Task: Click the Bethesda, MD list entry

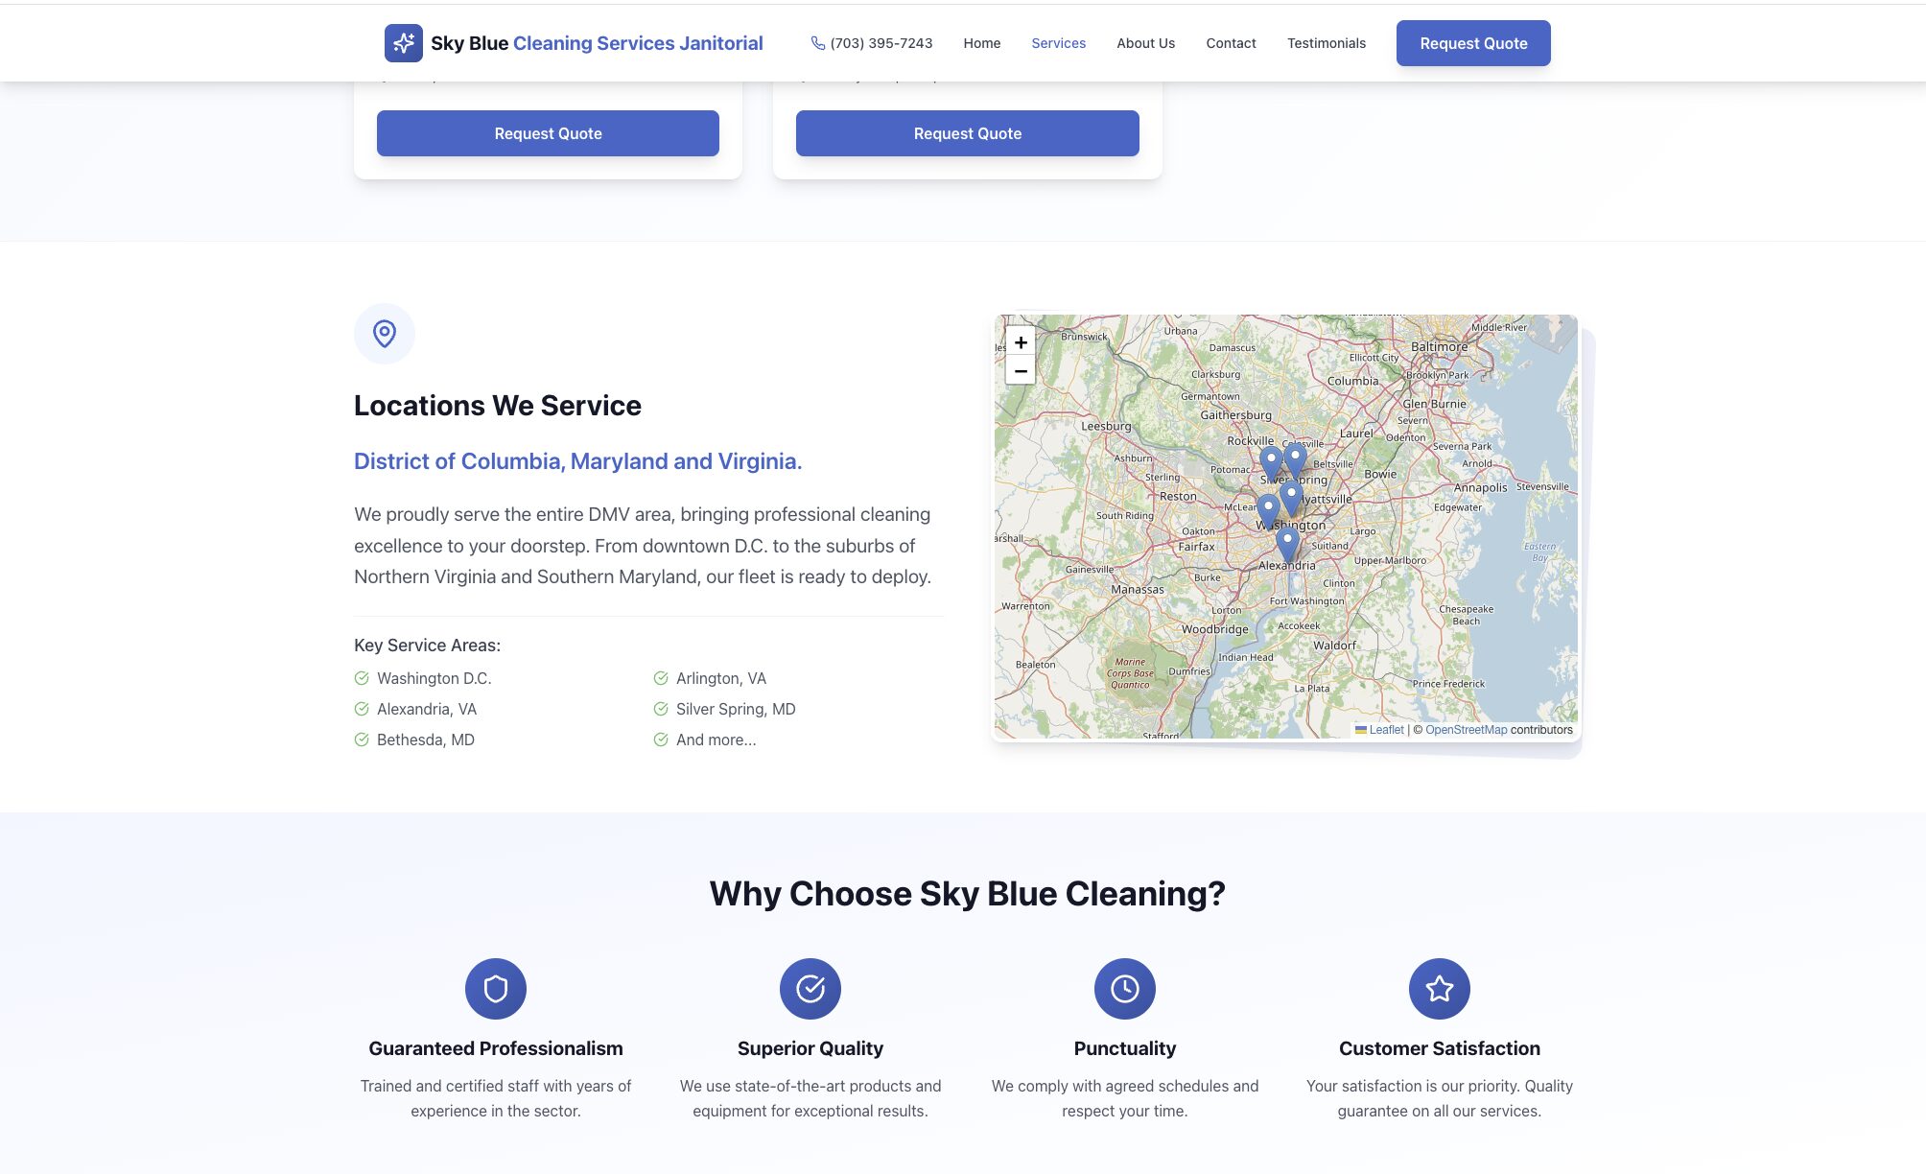Action: 426,740
